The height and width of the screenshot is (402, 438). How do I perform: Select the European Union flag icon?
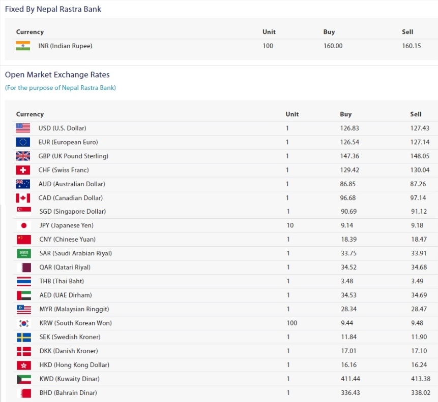[x=23, y=142]
